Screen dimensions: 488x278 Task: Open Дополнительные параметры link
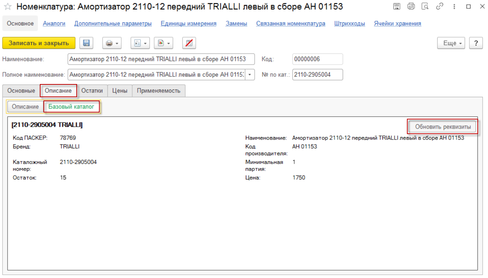pos(113,23)
